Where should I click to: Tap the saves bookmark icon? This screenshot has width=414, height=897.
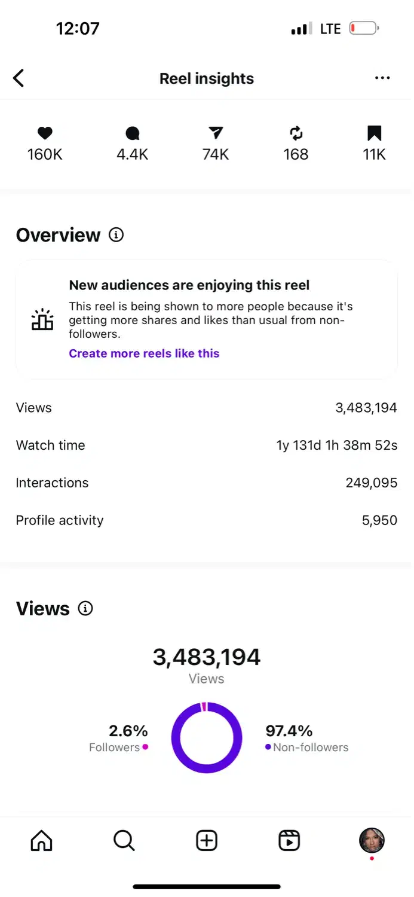coord(375,133)
